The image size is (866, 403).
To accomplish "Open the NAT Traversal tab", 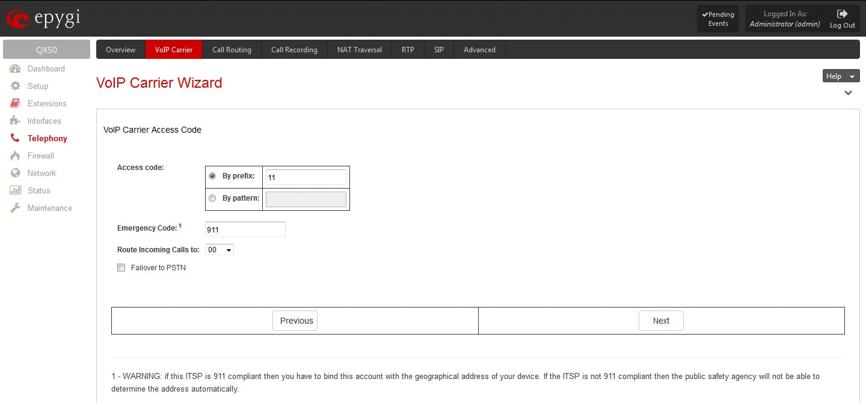I will tap(359, 50).
